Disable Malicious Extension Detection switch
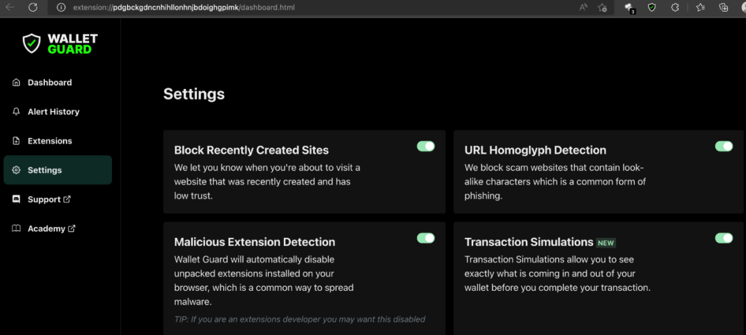This screenshot has height=335, width=746. click(425, 238)
